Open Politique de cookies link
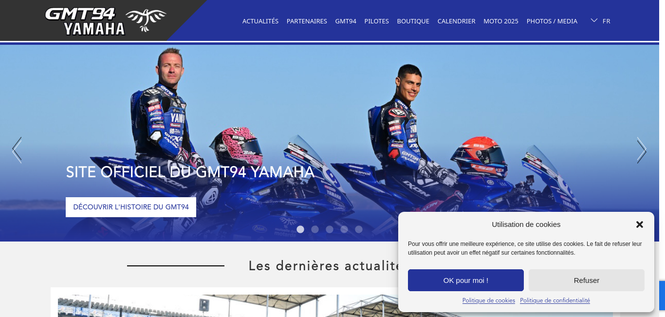The width and height of the screenshot is (665, 317). point(489,300)
